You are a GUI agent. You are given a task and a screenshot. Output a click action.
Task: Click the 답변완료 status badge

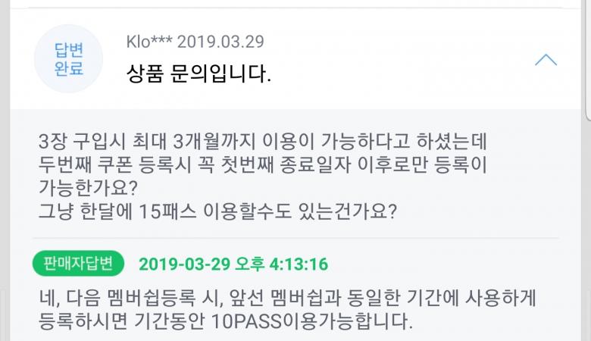click(68, 60)
